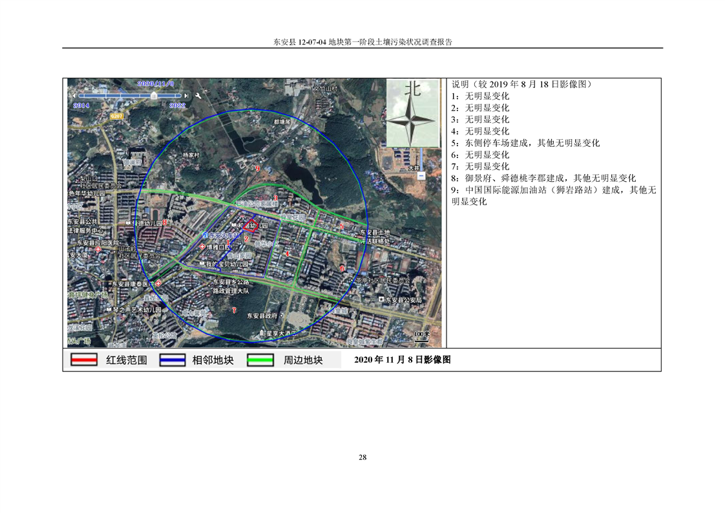Image resolution: width=725 pixels, height=513 pixels.
Task: Click the 100米 scale bar
Action: point(421,335)
